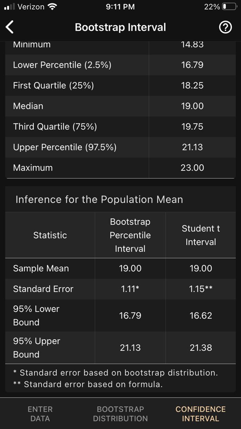The height and width of the screenshot is (429, 241).
Task: Tap the Standard Error value 1.11
Action: (x=130, y=289)
